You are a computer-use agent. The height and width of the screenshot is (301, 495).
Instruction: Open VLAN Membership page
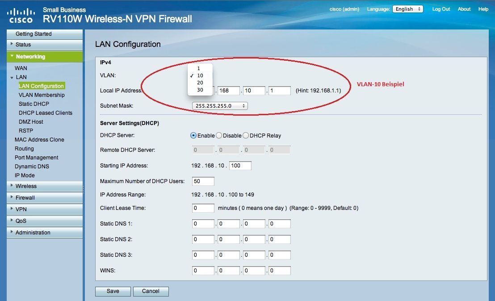coord(42,95)
